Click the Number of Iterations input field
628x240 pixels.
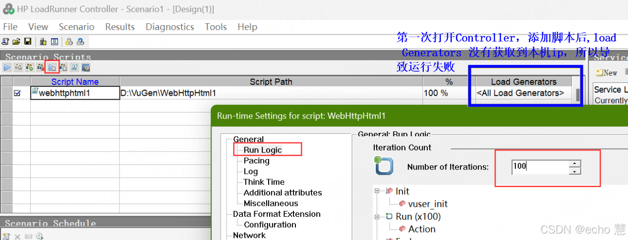tap(540, 167)
